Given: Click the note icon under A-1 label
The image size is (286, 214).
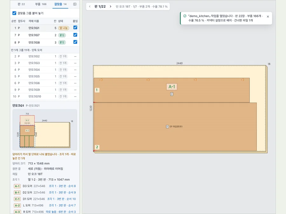Looking at the screenshot, I should tap(172, 94).
